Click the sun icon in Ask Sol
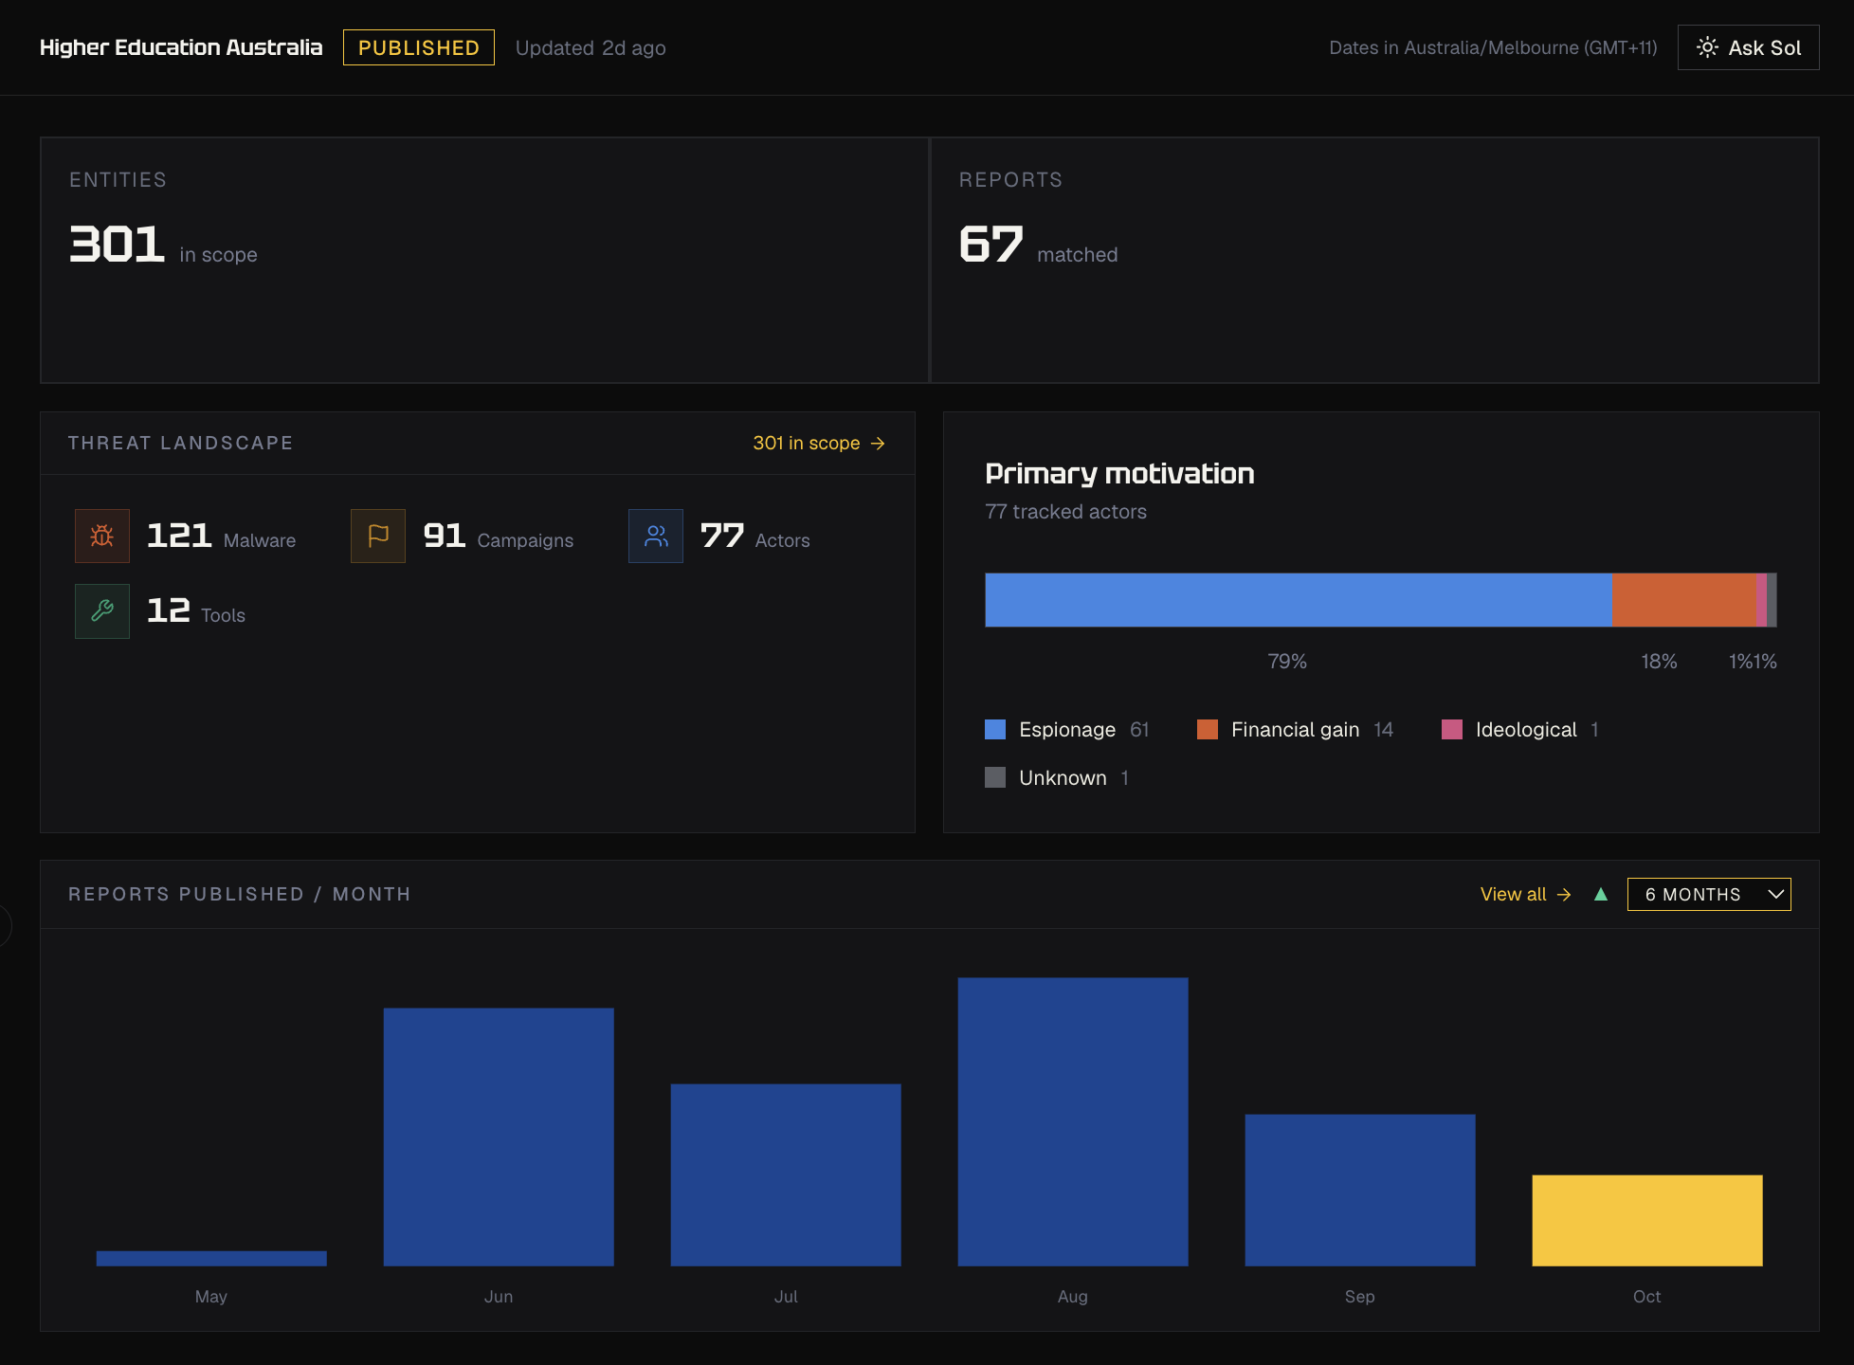The height and width of the screenshot is (1365, 1854). point(1707,47)
